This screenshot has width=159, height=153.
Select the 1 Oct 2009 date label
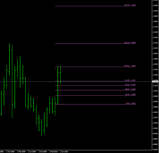[x=43, y=151]
